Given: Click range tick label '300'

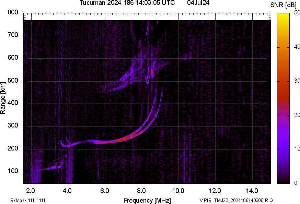Looking at the screenshot, I should [13, 125].
